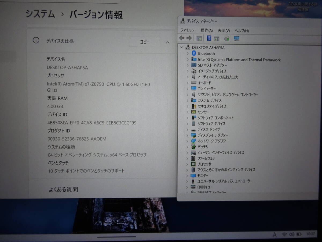Click the ディスプレイ アダプター monitor icon

tap(193, 135)
